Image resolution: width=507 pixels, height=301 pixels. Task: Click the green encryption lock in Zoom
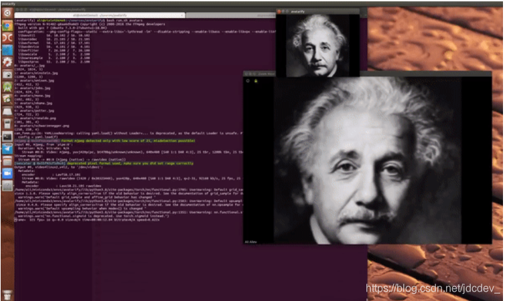pyautogui.click(x=256, y=81)
